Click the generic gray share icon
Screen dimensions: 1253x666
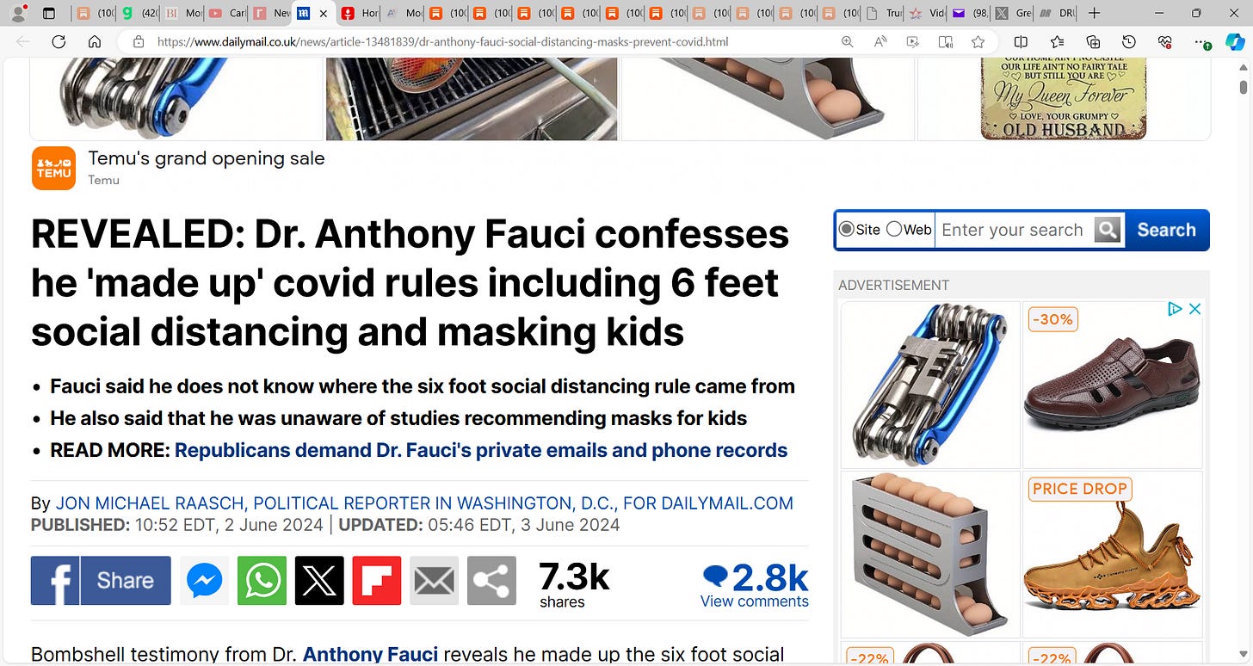click(491, 581)
